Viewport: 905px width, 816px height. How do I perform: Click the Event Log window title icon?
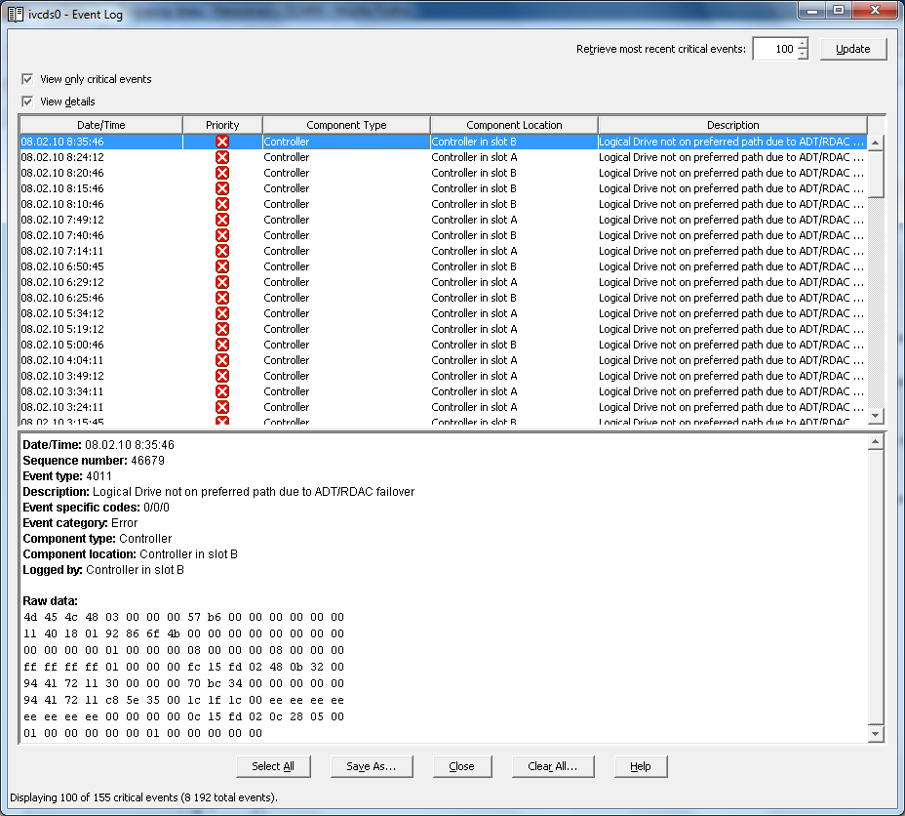[x=16, y=14]
